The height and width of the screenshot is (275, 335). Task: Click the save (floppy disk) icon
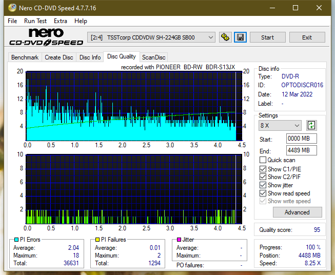(241, 37)
